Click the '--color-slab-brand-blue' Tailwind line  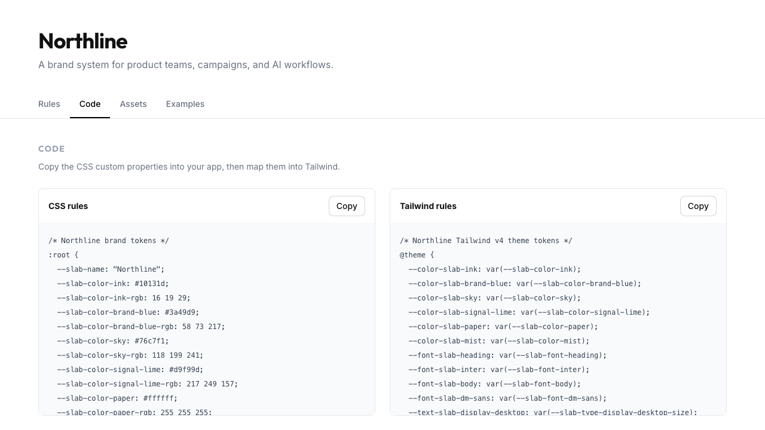pos(525,284)
